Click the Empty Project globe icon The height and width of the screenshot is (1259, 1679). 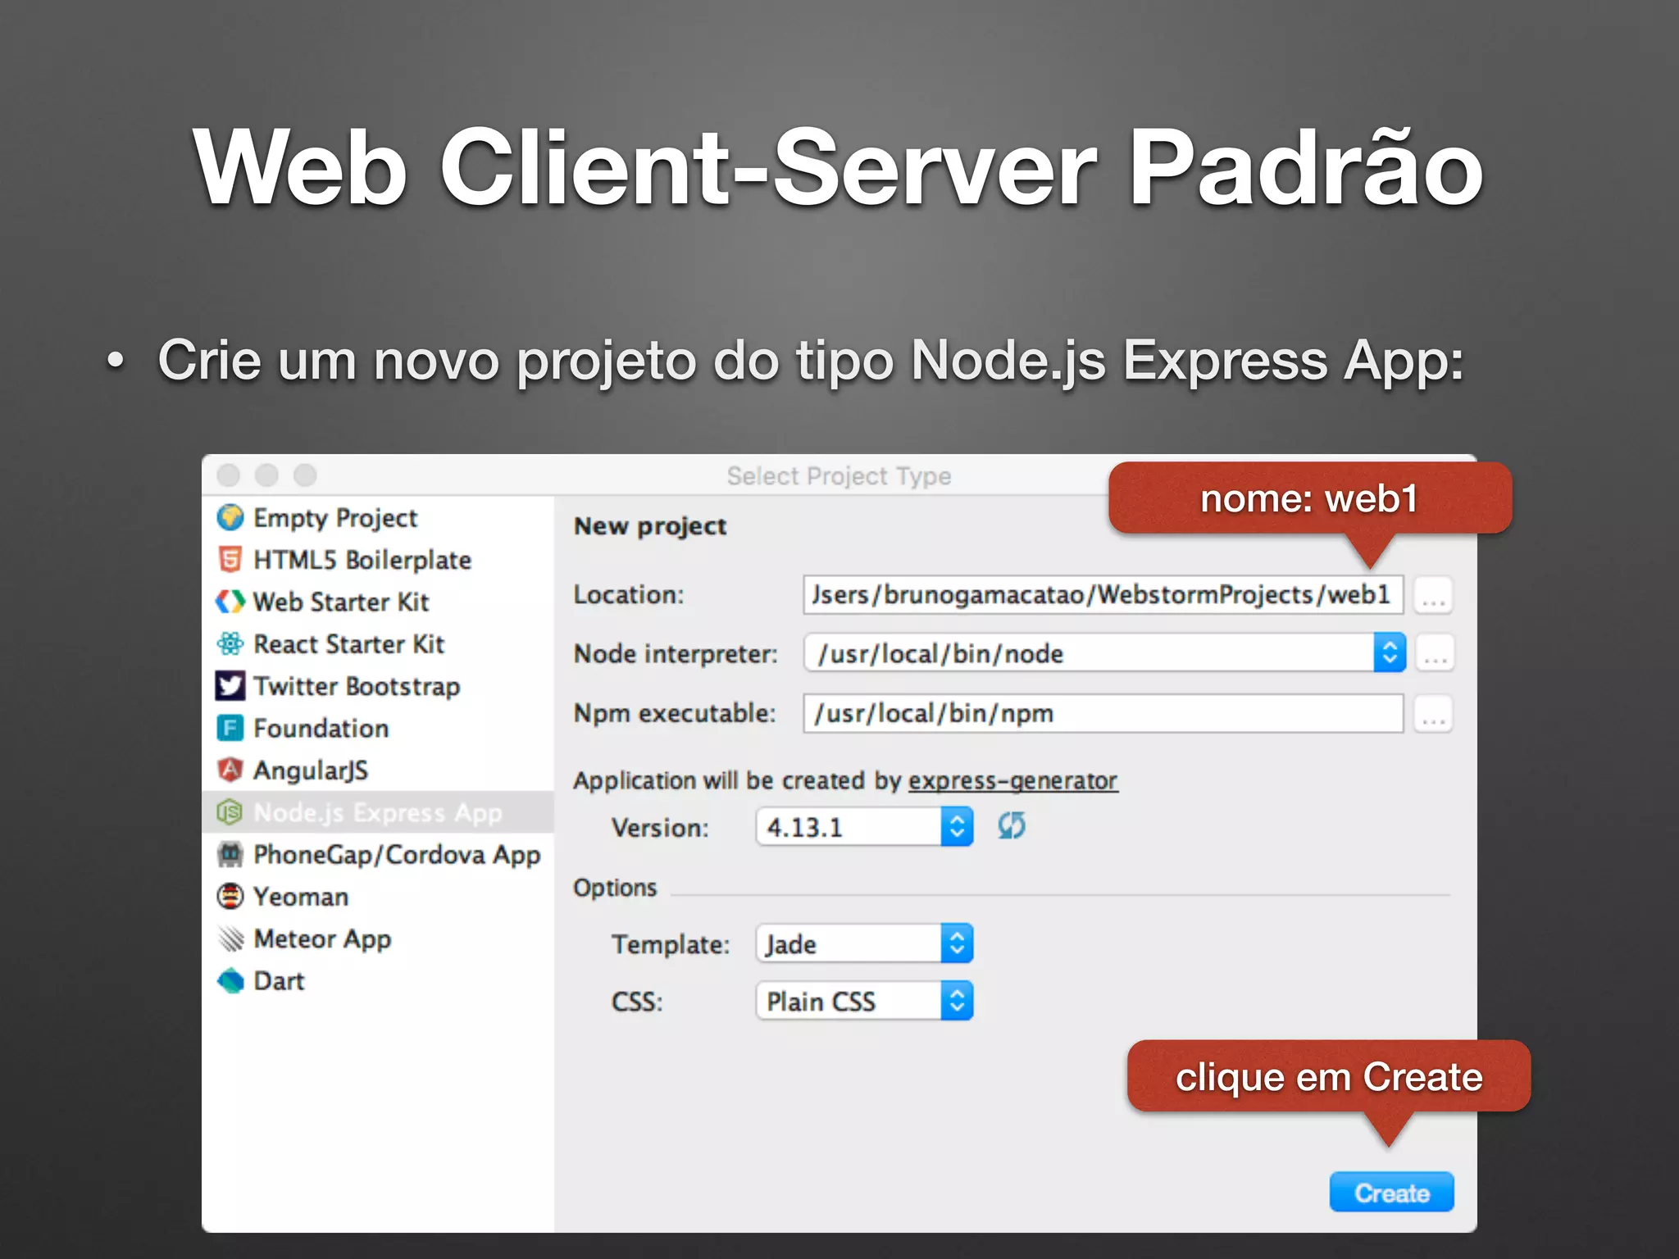coord(230,517)
